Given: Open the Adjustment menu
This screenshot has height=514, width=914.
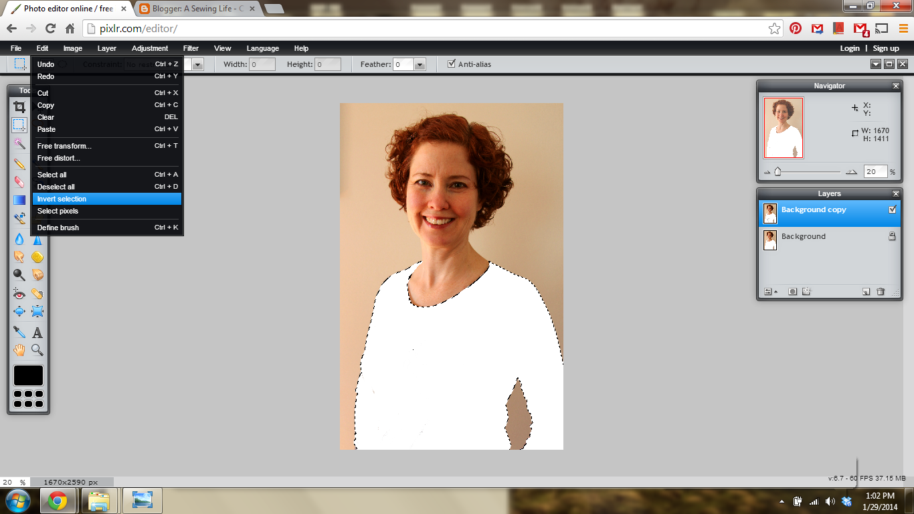Looking at the screenshot, I should 150,48.
